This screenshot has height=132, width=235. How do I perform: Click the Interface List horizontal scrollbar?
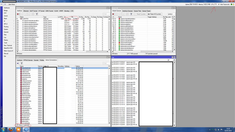click(x=62, y=52)
